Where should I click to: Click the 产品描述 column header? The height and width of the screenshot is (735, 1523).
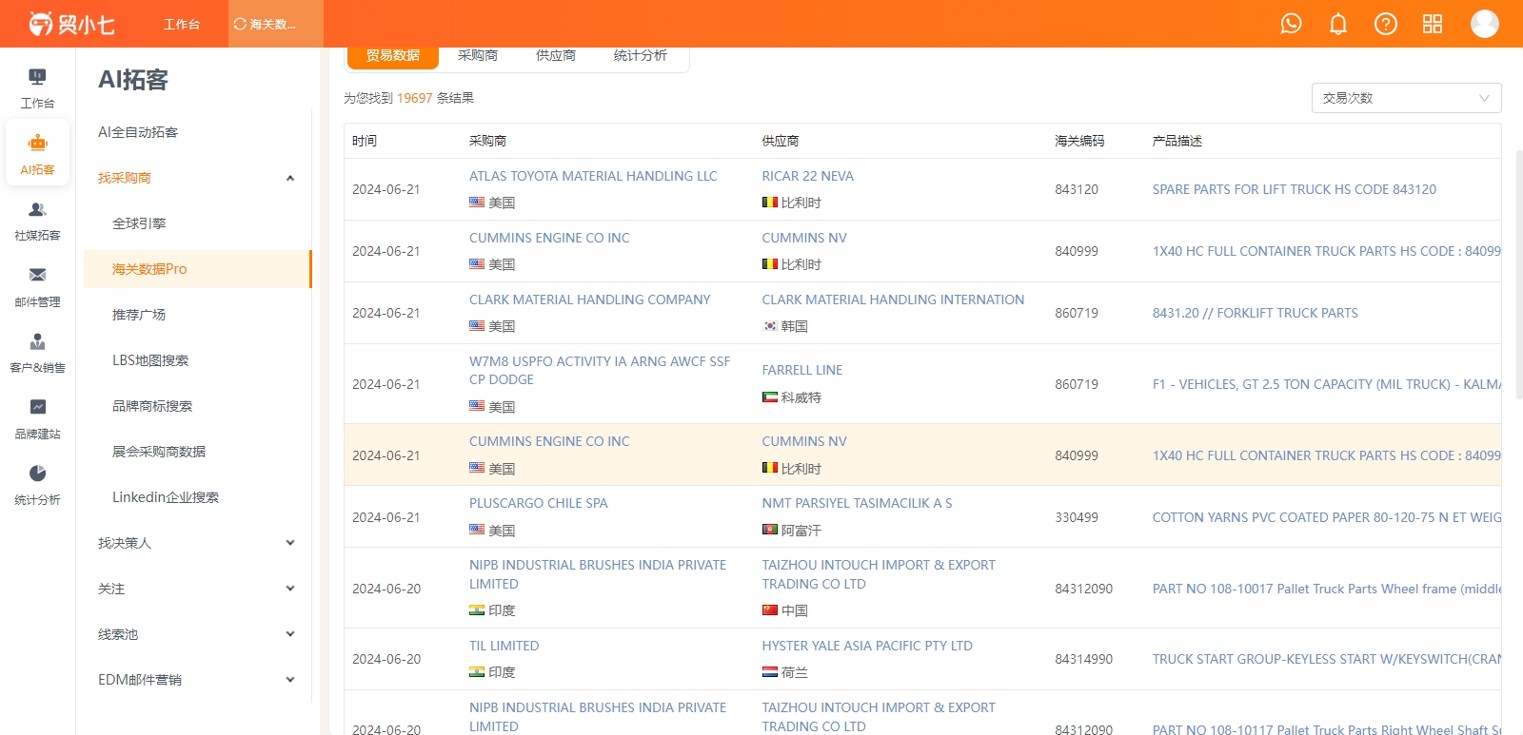(x=1177, y=141)
